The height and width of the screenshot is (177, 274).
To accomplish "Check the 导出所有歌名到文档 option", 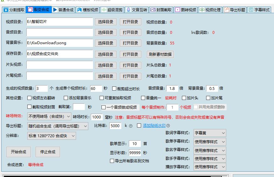I will point(112,161).
